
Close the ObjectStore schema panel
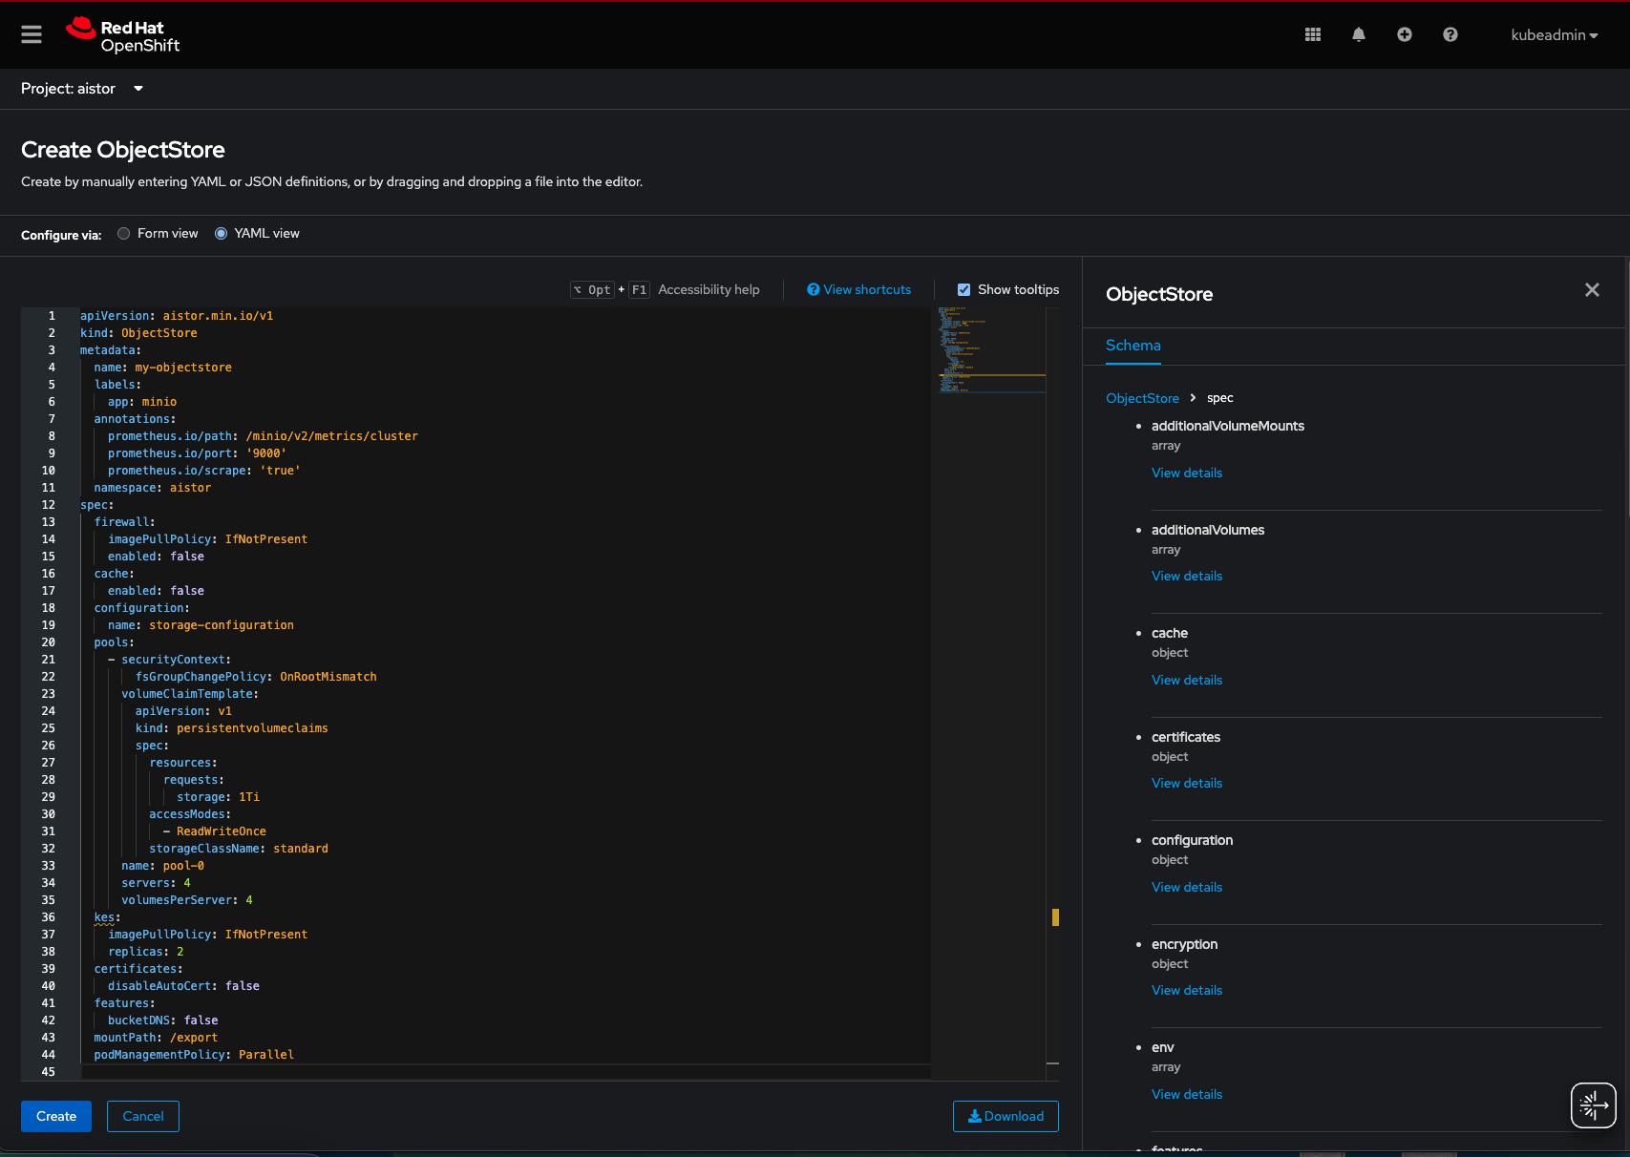(x=1592, y=289)
